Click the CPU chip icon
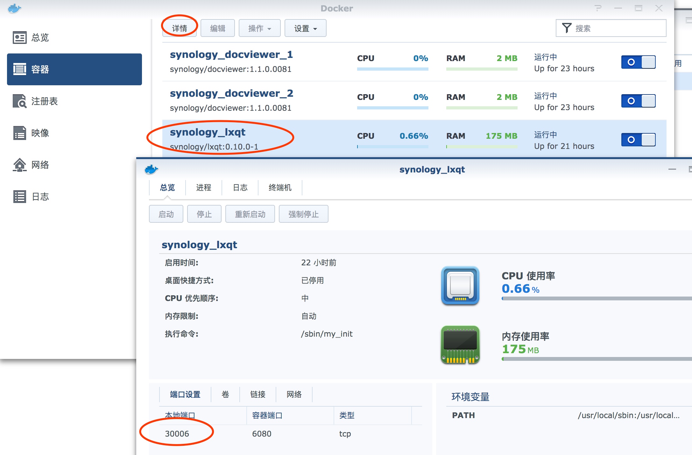 pos(460,285)
